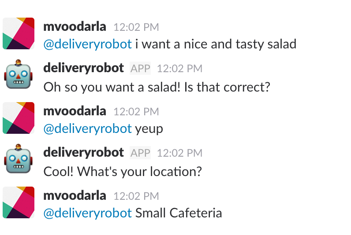The height and width of the screenshot is (235, 351).
Task: Click mvoodarla's avatar beside the salad request
Action: pyautogui.click(x=19, y=33)
